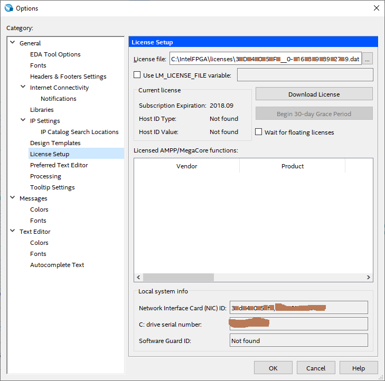
Task: Click Cancel to discard changes
Action: [316, 368]
